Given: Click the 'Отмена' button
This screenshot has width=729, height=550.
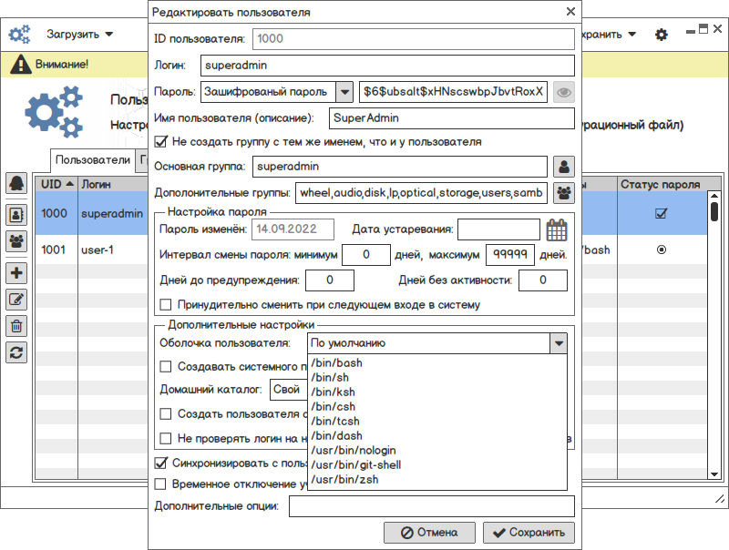Looking at the screenshot, I should point(429,533).
